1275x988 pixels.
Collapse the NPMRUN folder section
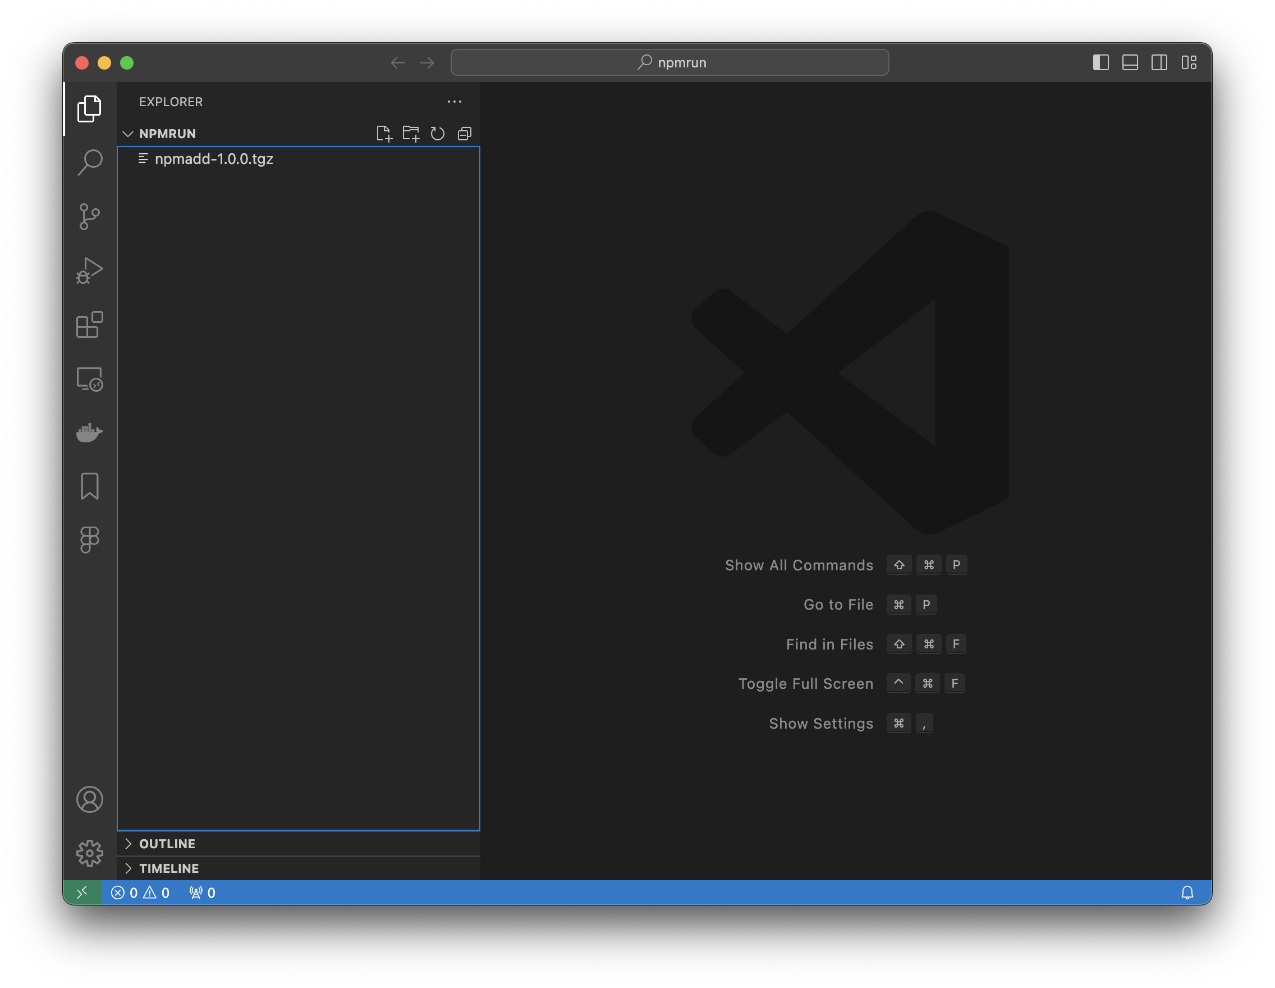click(129, 134)
